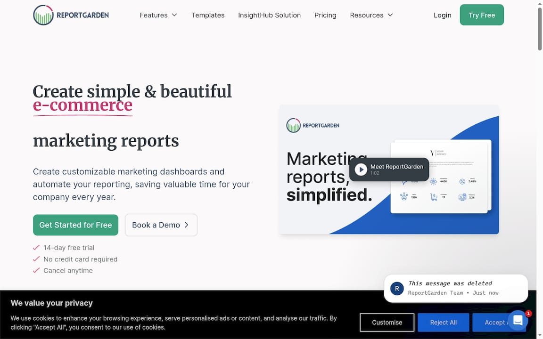Click the ReportGarden Team avatar 'R'
The width and height of the screenshot is (543, 339).
coord(397,289)
